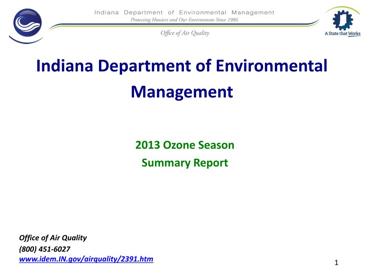Select 'Protecting Hoosiers and Our Environment Since 1986'
The width and height of the screenshot is (370, 277).
point(184,20)
